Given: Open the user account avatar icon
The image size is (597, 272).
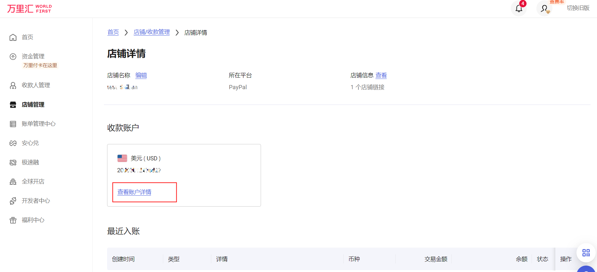Looking at the screenshot, I should coord(544,8).
